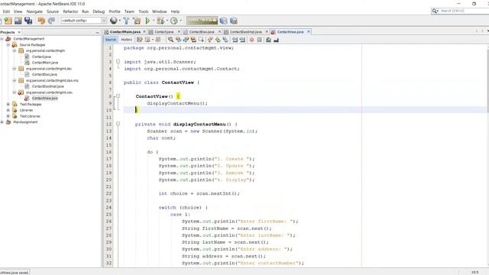Click the last icon in the main toolbar
The width and height of the screenshot is (489, 275).
[x=234, y=21]
